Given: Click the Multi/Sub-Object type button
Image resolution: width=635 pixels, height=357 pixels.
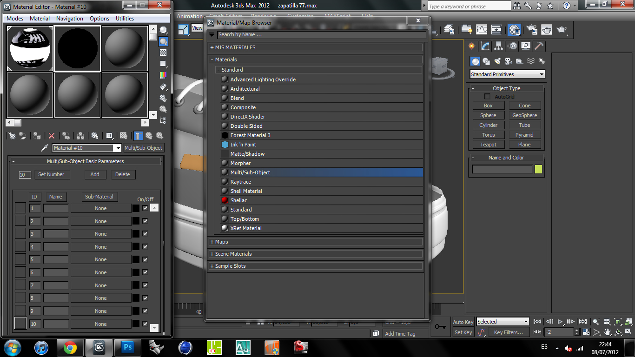Looking at the screenshot, I should pyautogui.click(x=144, y=148).
